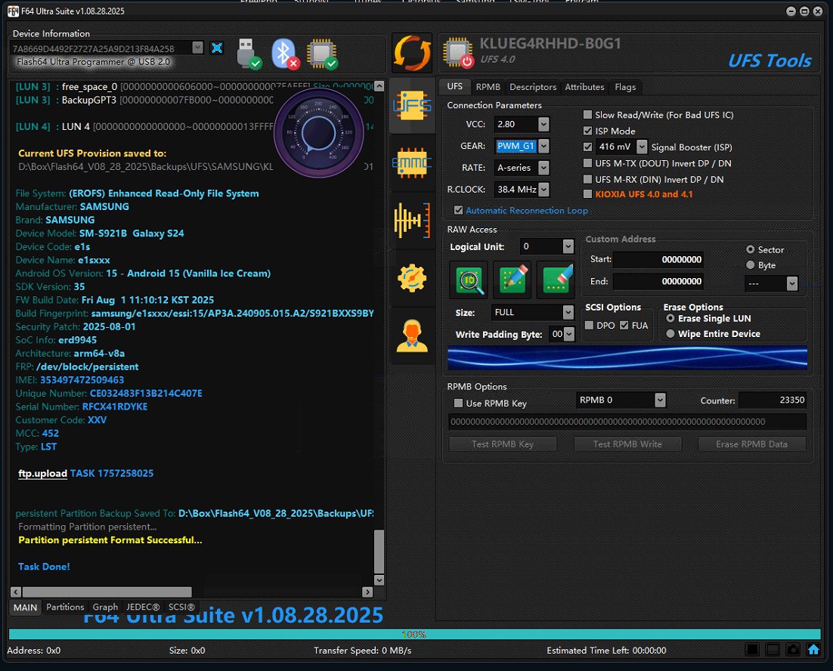
Task: Switch to the Descriptors tab
Action: coord(533,87)
